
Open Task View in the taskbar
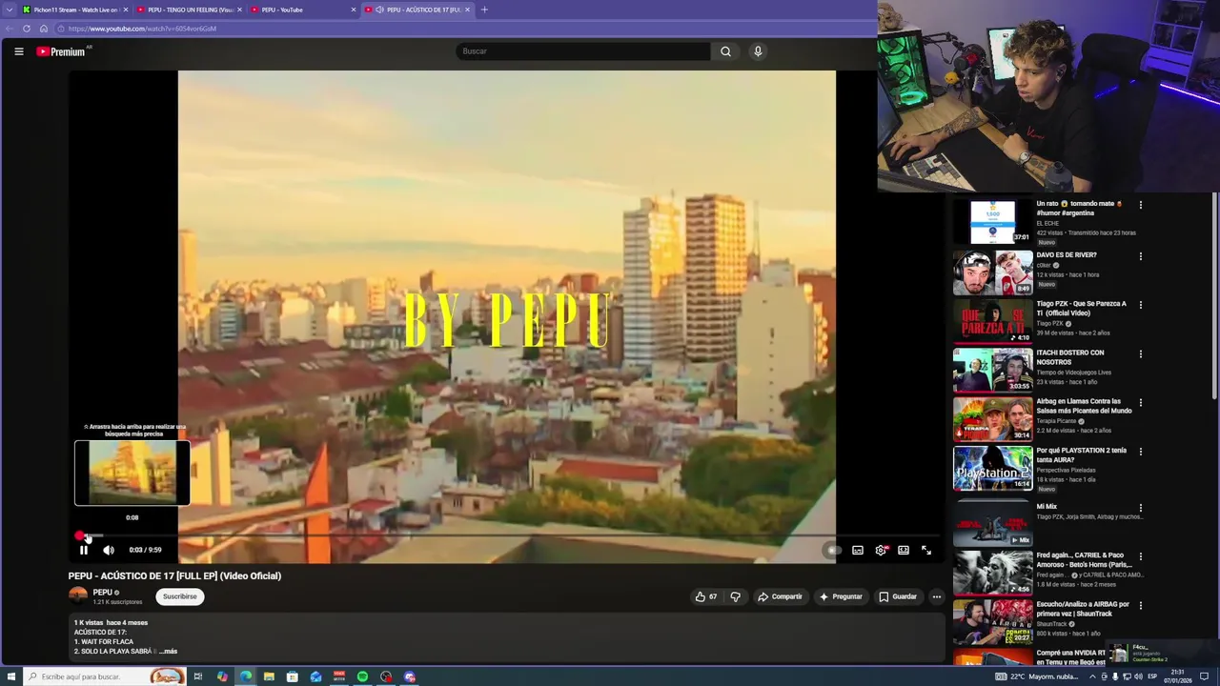(x=198, y=676)
